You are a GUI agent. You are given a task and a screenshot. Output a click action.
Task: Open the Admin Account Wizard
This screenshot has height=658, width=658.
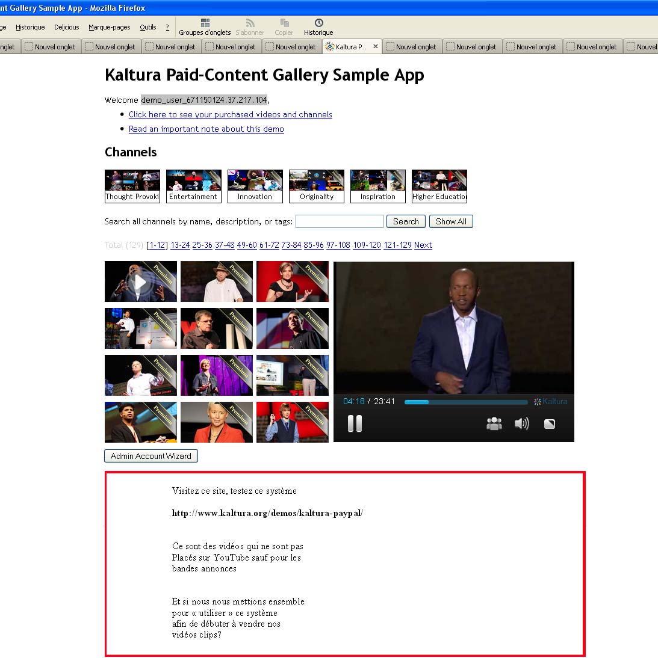(x=151, y=456)
